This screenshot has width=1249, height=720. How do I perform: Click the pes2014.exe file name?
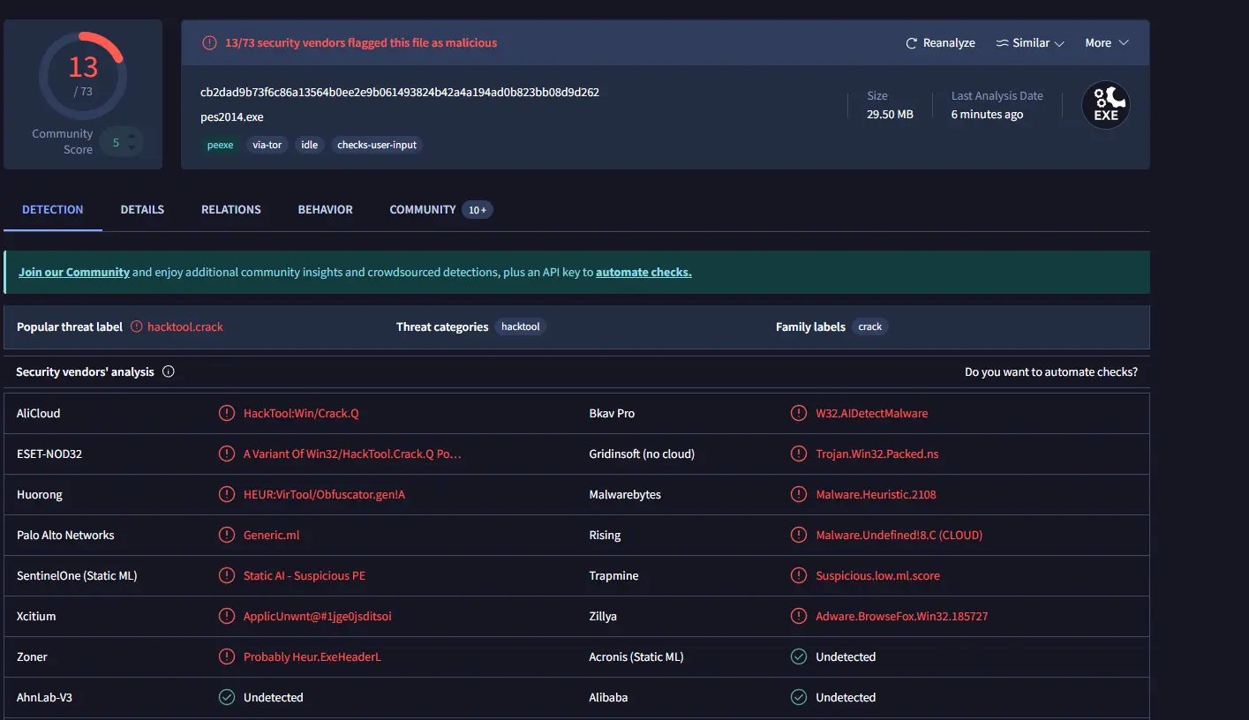pos(232,116)
